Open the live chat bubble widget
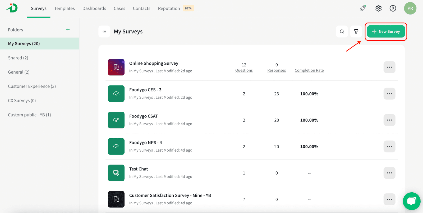This screenshot has width=423, height=213. pos(411,201)
